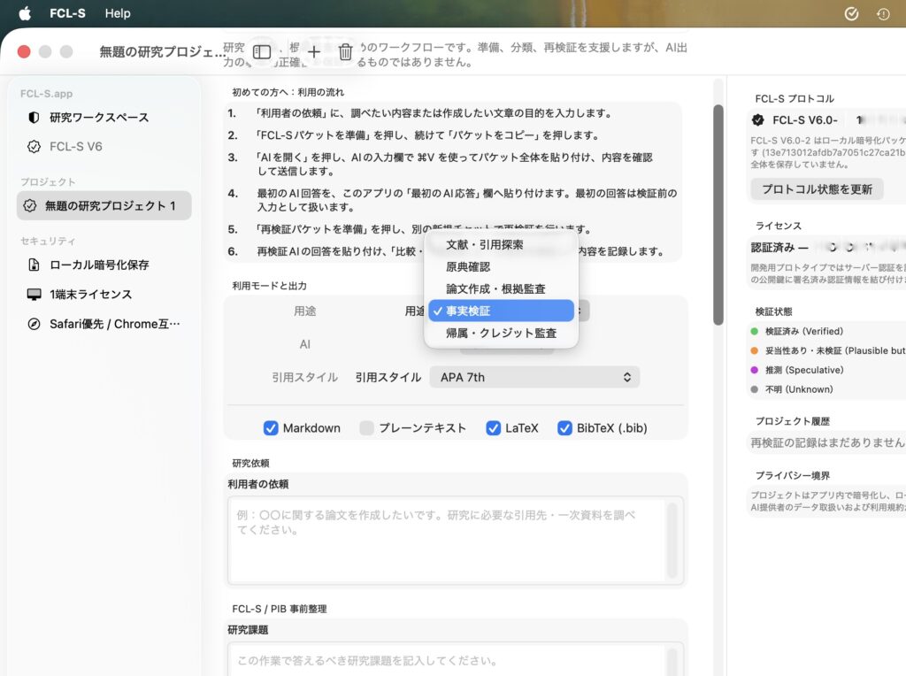Choose 論文作成・根拠監査 from the popup menu
The width and height of the screenshot is (906, 676).
click(x=501, y=288)
